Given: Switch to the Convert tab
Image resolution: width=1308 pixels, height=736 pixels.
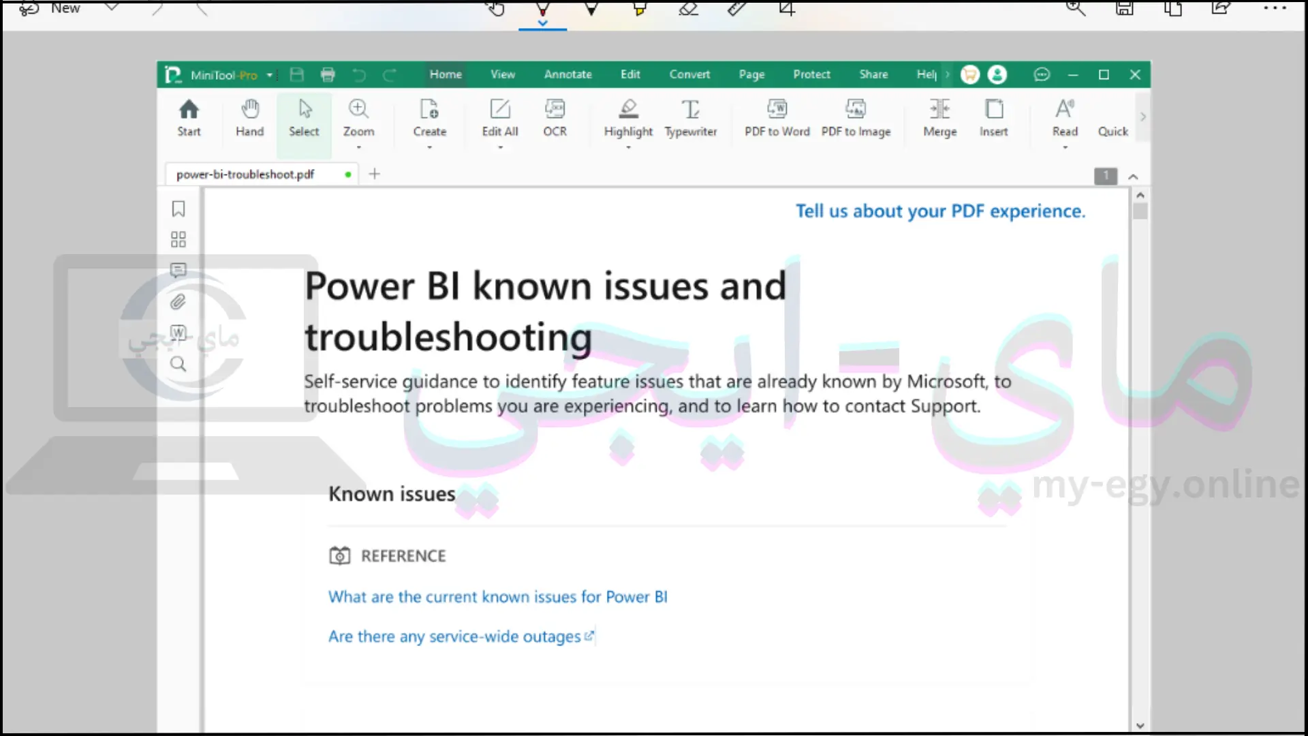Looking at the screenshot, I should pyautogui.click(x=689, y=74).
